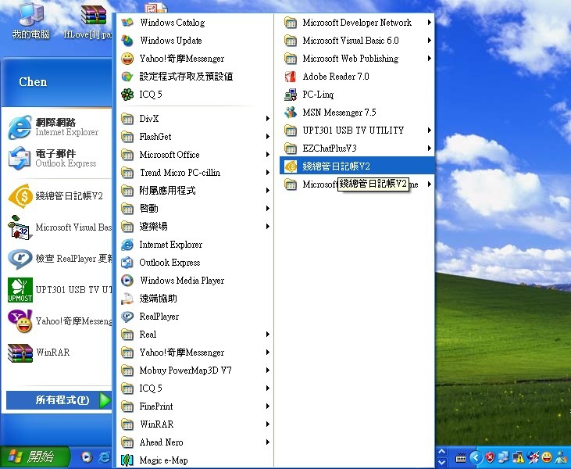The width and height of the screenshot is (571, 469).
Task: Expand the 遊樂場 submenu arrow
Action: (268, 227)
